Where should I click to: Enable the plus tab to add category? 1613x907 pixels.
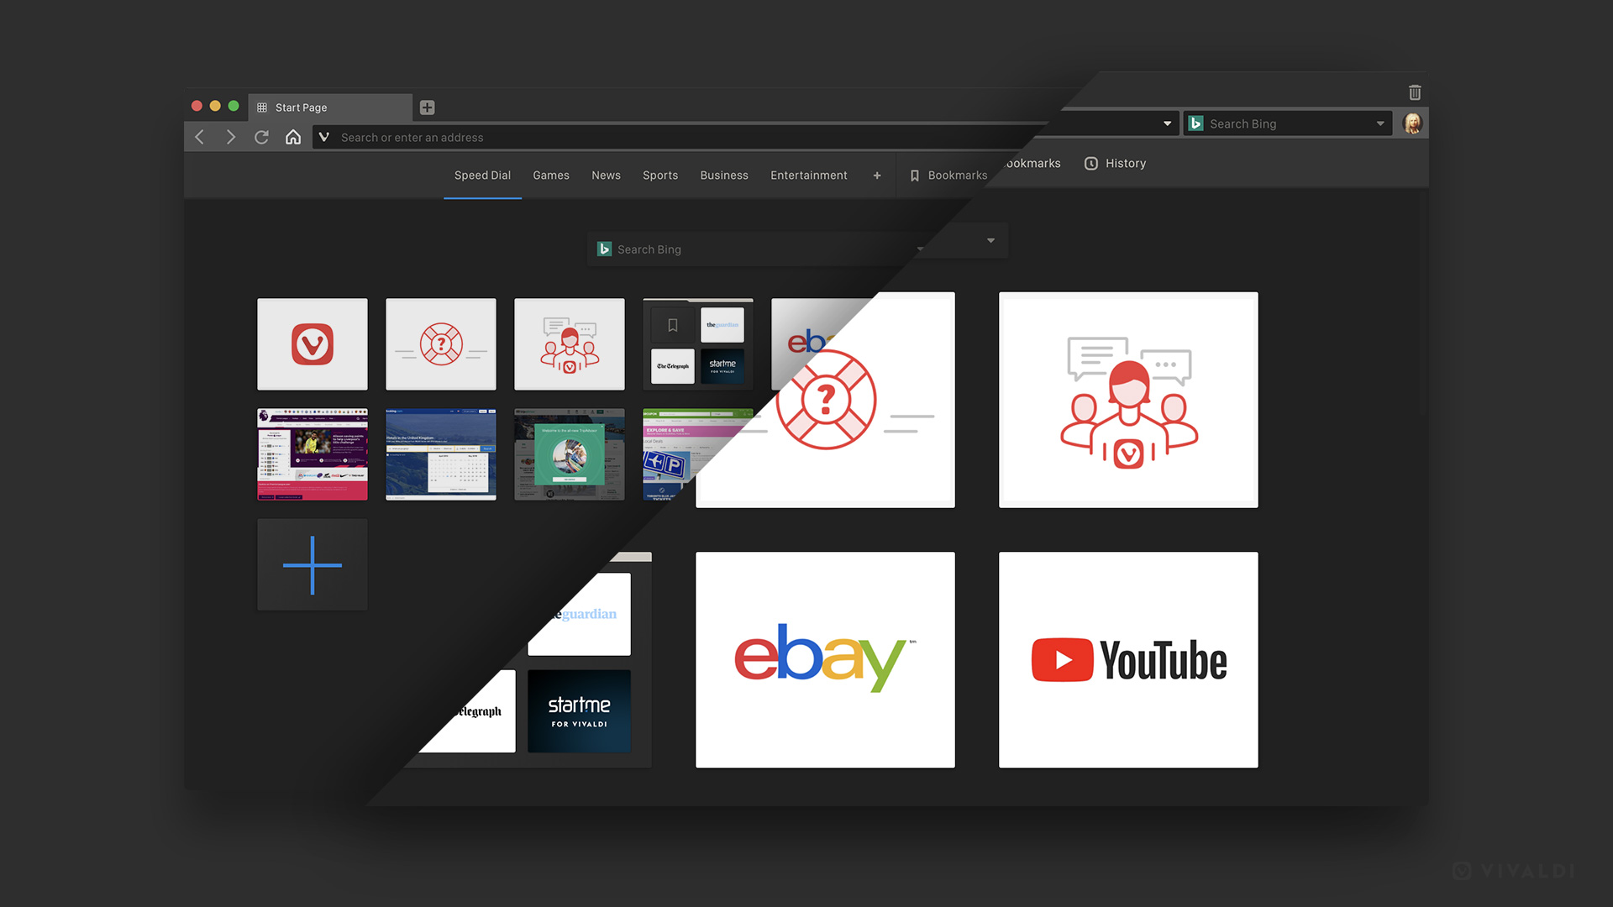tap(877, 175)
